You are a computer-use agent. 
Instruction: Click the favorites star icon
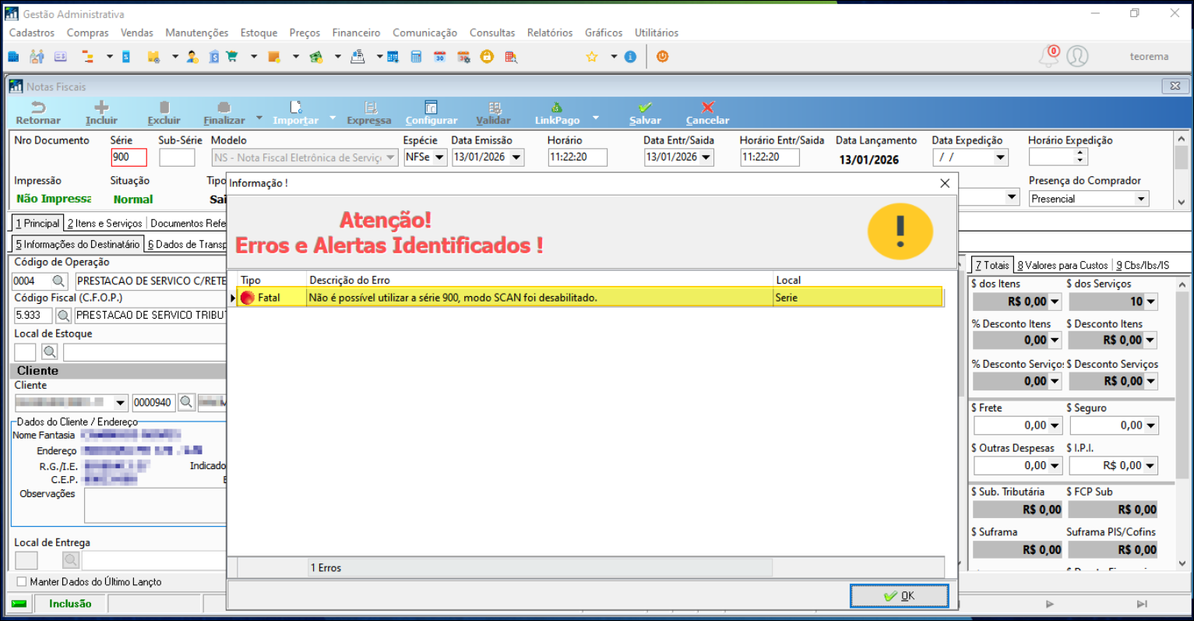[592, 57]
